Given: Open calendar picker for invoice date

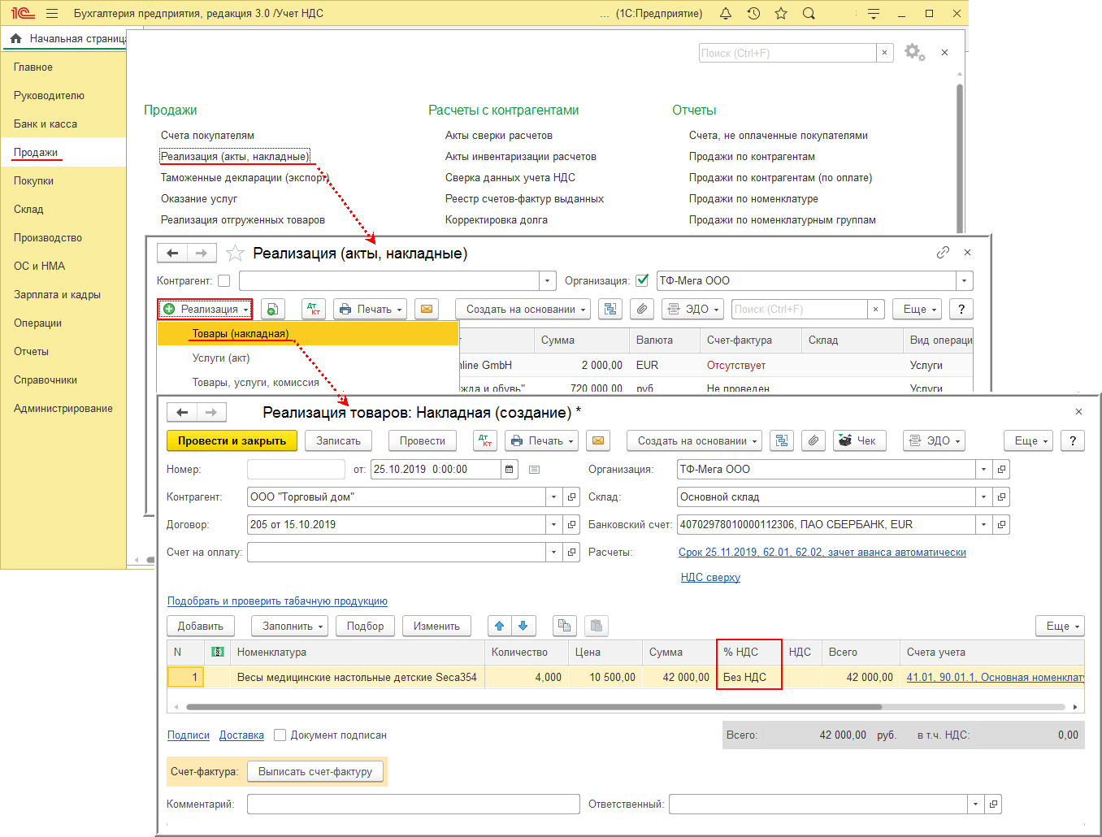Looking at the screenshot, I should (x=510, y=469).
